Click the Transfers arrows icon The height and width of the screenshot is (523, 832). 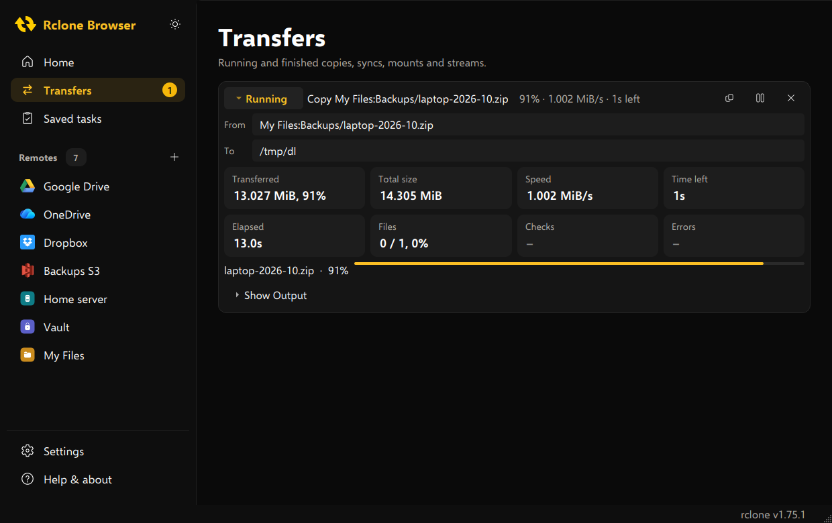[28, 91]
